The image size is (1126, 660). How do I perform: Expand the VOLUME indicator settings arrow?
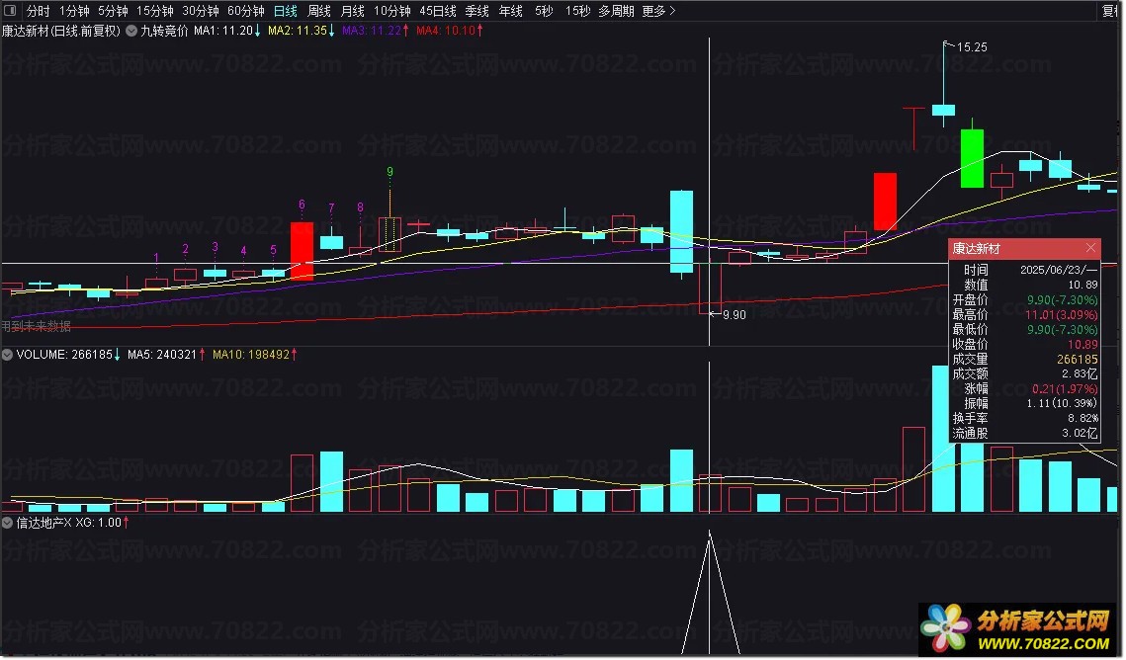coord(7,355)
